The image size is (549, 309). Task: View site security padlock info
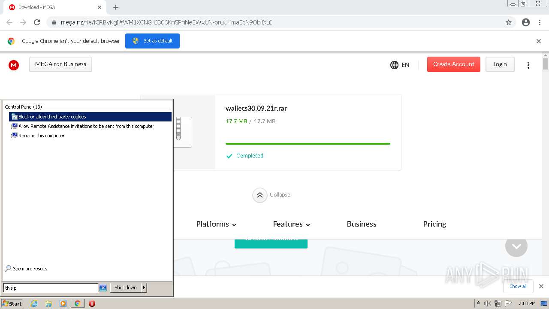click(54, 22)
